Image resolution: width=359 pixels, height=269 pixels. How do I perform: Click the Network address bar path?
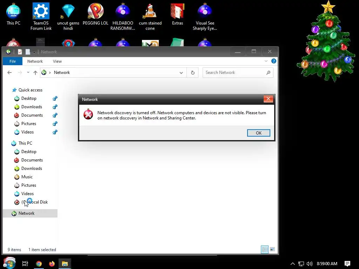[x=62, y=73]
